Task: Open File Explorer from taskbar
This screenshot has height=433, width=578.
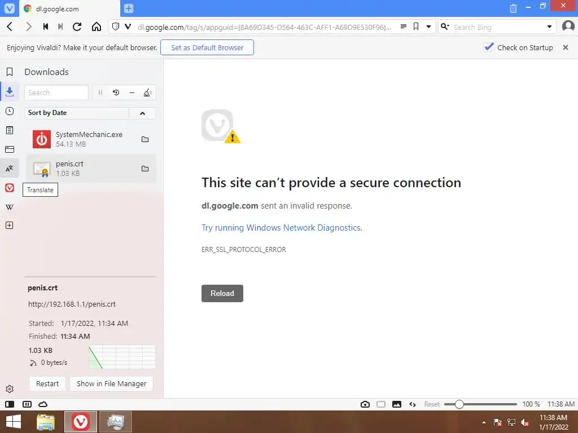Action: pos(46,422)
